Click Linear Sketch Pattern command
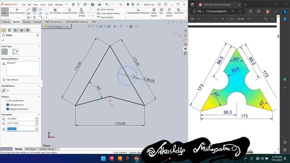Image resolution: width=290 pixels, height=163 pixels. pos(109,13)
